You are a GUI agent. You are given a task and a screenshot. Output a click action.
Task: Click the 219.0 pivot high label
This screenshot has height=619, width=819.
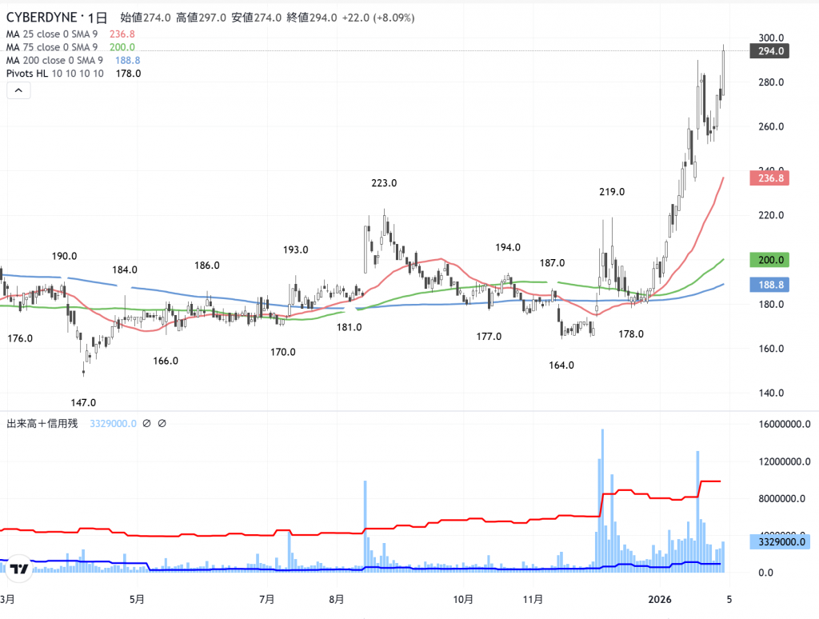(612, 192)
